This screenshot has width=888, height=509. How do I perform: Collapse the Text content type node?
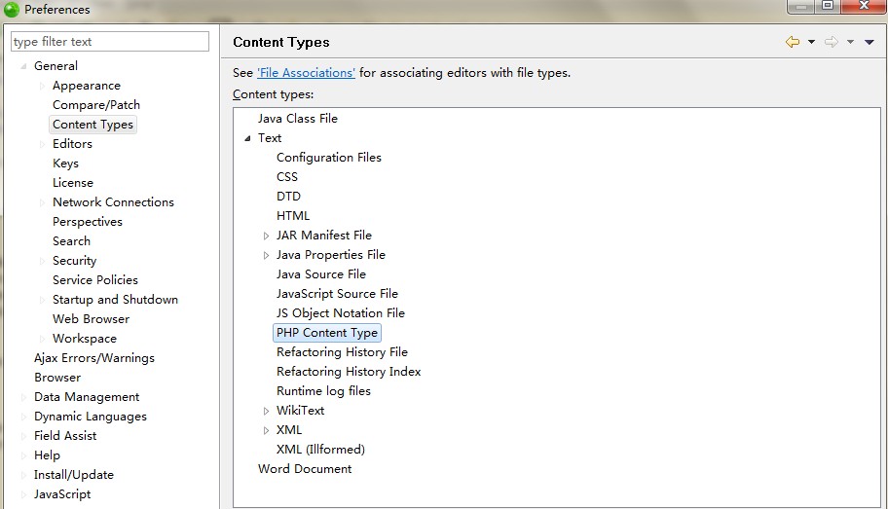247,138
